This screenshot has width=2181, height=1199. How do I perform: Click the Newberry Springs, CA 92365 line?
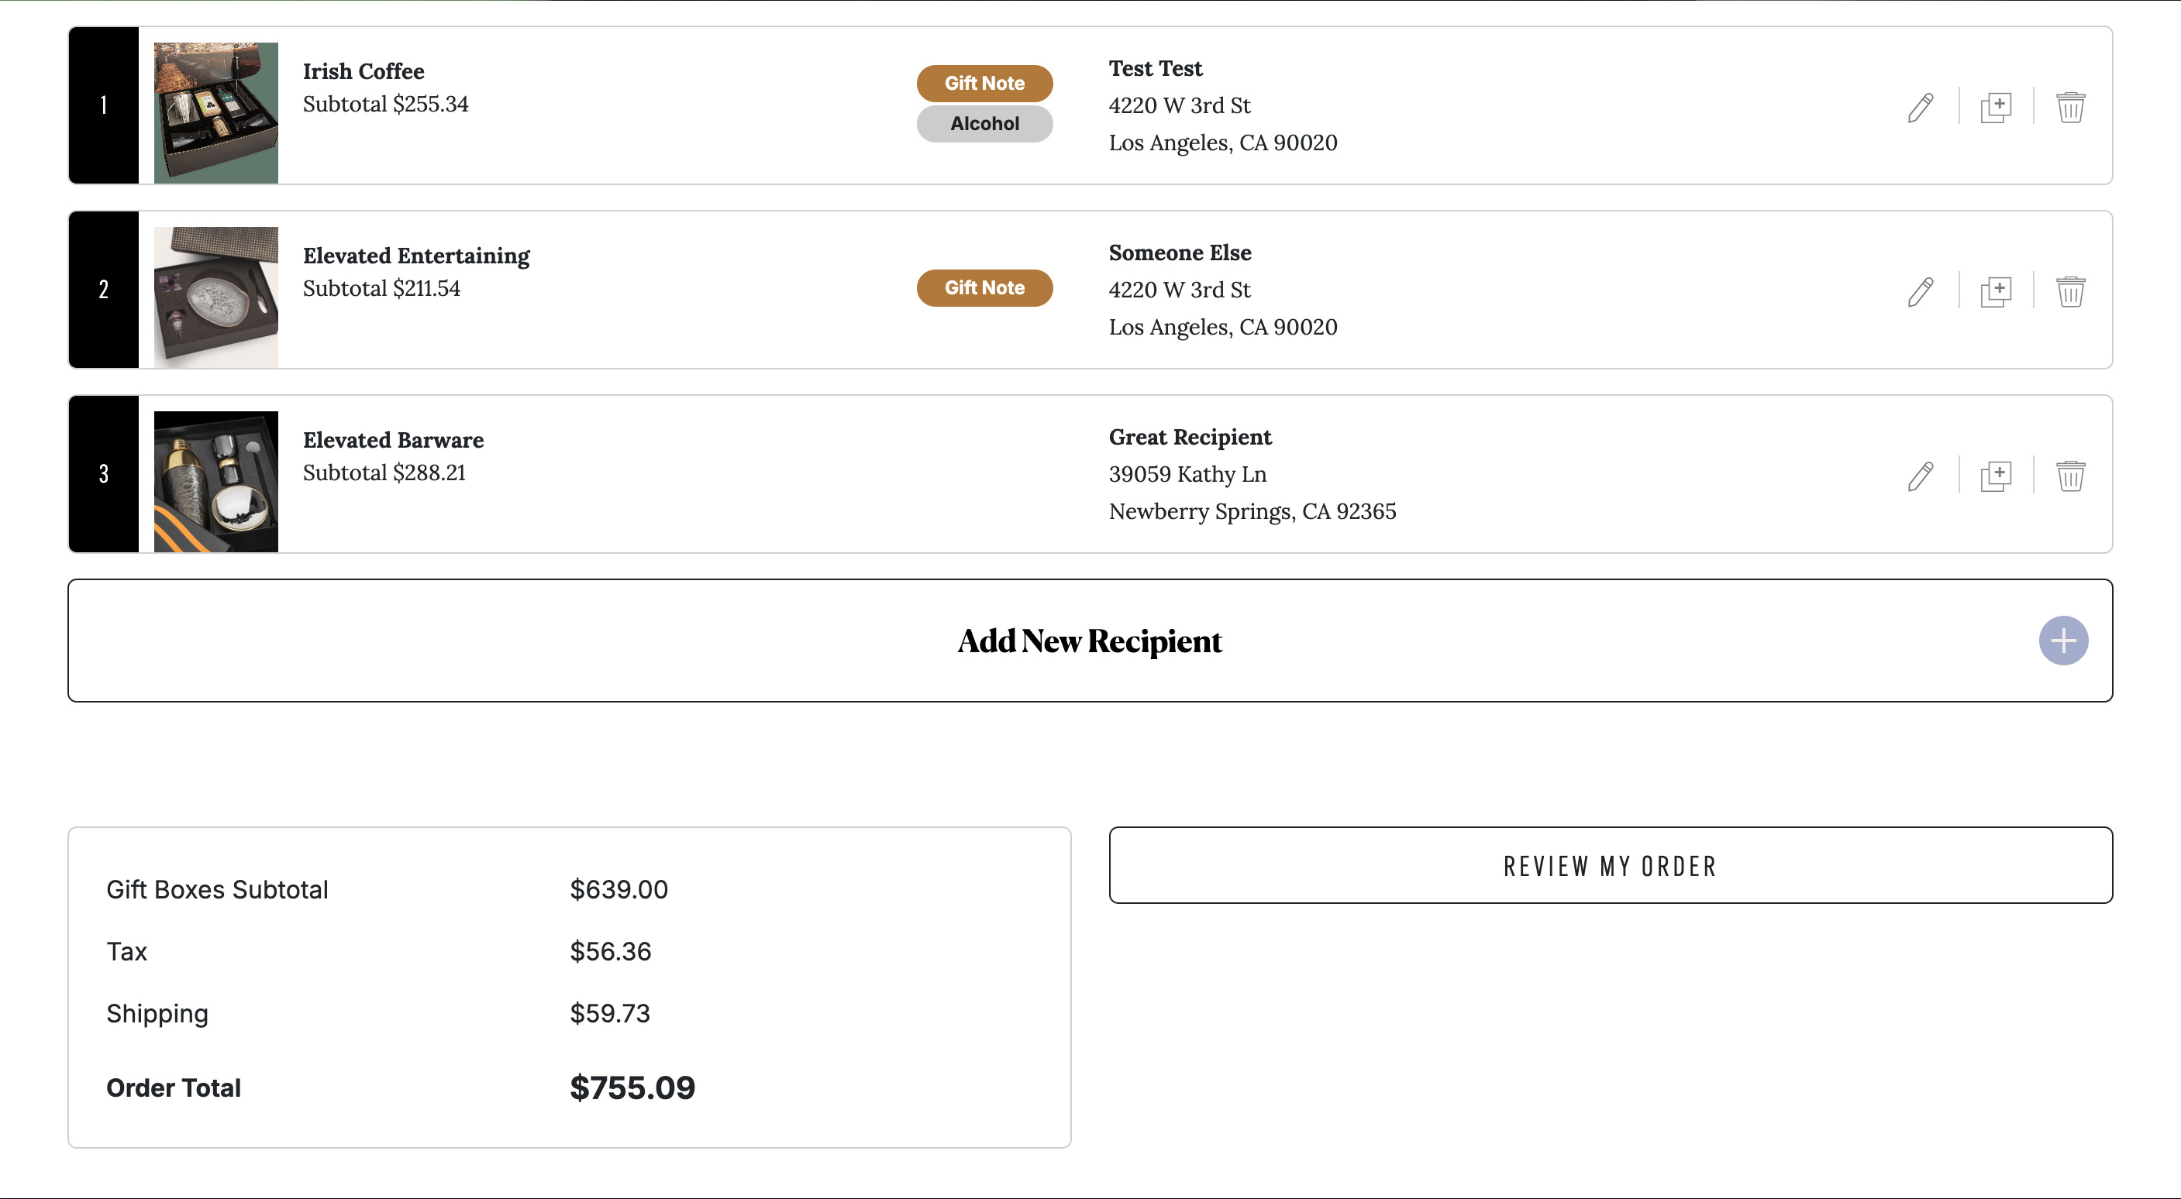coord(1252,511)
